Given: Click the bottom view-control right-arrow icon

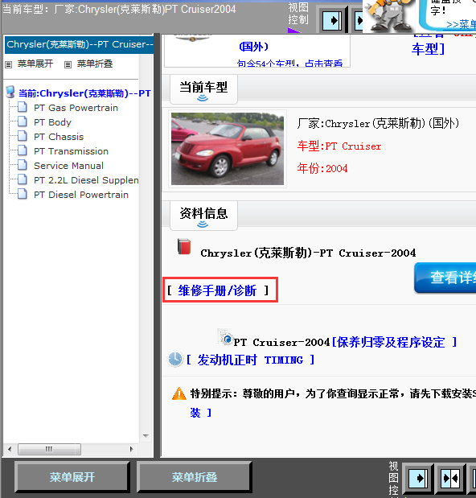Looking at the screenshot, I should pyautogui.click(x=418, y=479).
